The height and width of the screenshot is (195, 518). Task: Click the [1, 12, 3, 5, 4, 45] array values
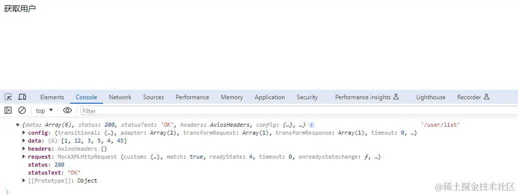94,141
